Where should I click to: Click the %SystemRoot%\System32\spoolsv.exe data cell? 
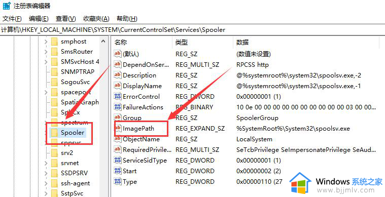[x=293, y=129]
